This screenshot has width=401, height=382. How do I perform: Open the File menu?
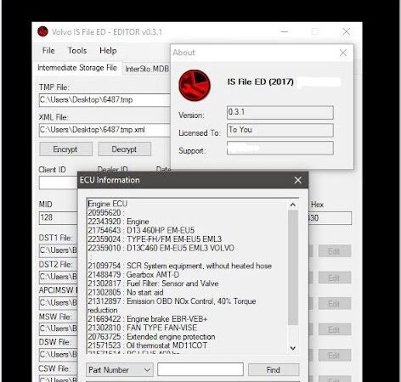48,51
